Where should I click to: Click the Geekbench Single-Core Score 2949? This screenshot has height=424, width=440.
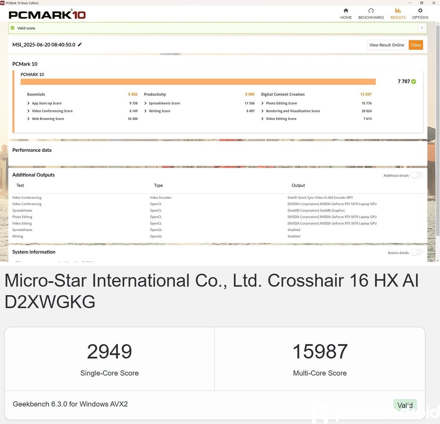point(109,352)
